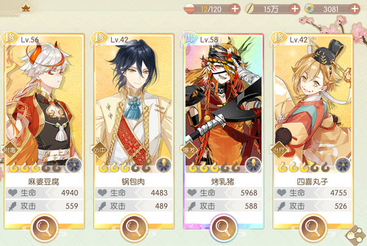
Task: Open details magnifier for 烤乳猪
Action: point(224,228)
